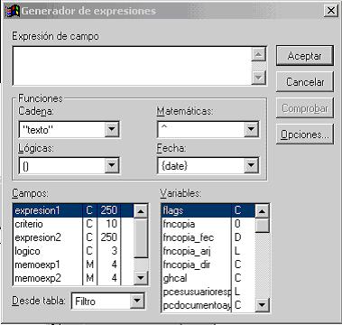Click the FoxPro icon in title bar
Viewport: 342px width, 325px height.
[x=12, y=11]
